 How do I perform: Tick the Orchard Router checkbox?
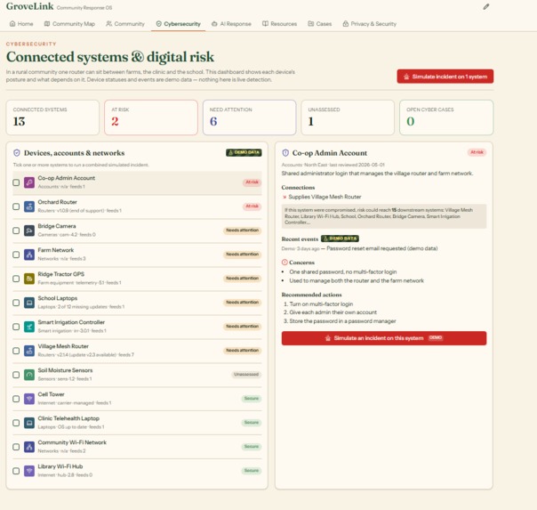tap(16, 206)
